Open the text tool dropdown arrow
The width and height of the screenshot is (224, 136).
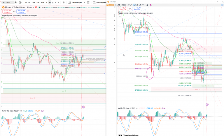coord(145,5)
